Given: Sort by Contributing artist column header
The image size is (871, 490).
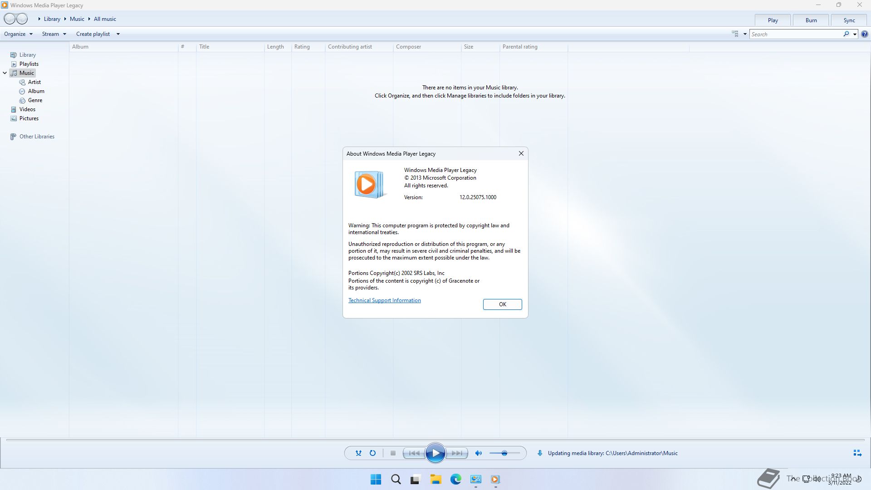Looking at the screenshot, I should tap(359, 47).
